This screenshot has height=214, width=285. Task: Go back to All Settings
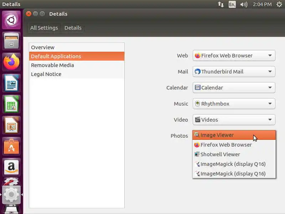(x=44, y=28)
